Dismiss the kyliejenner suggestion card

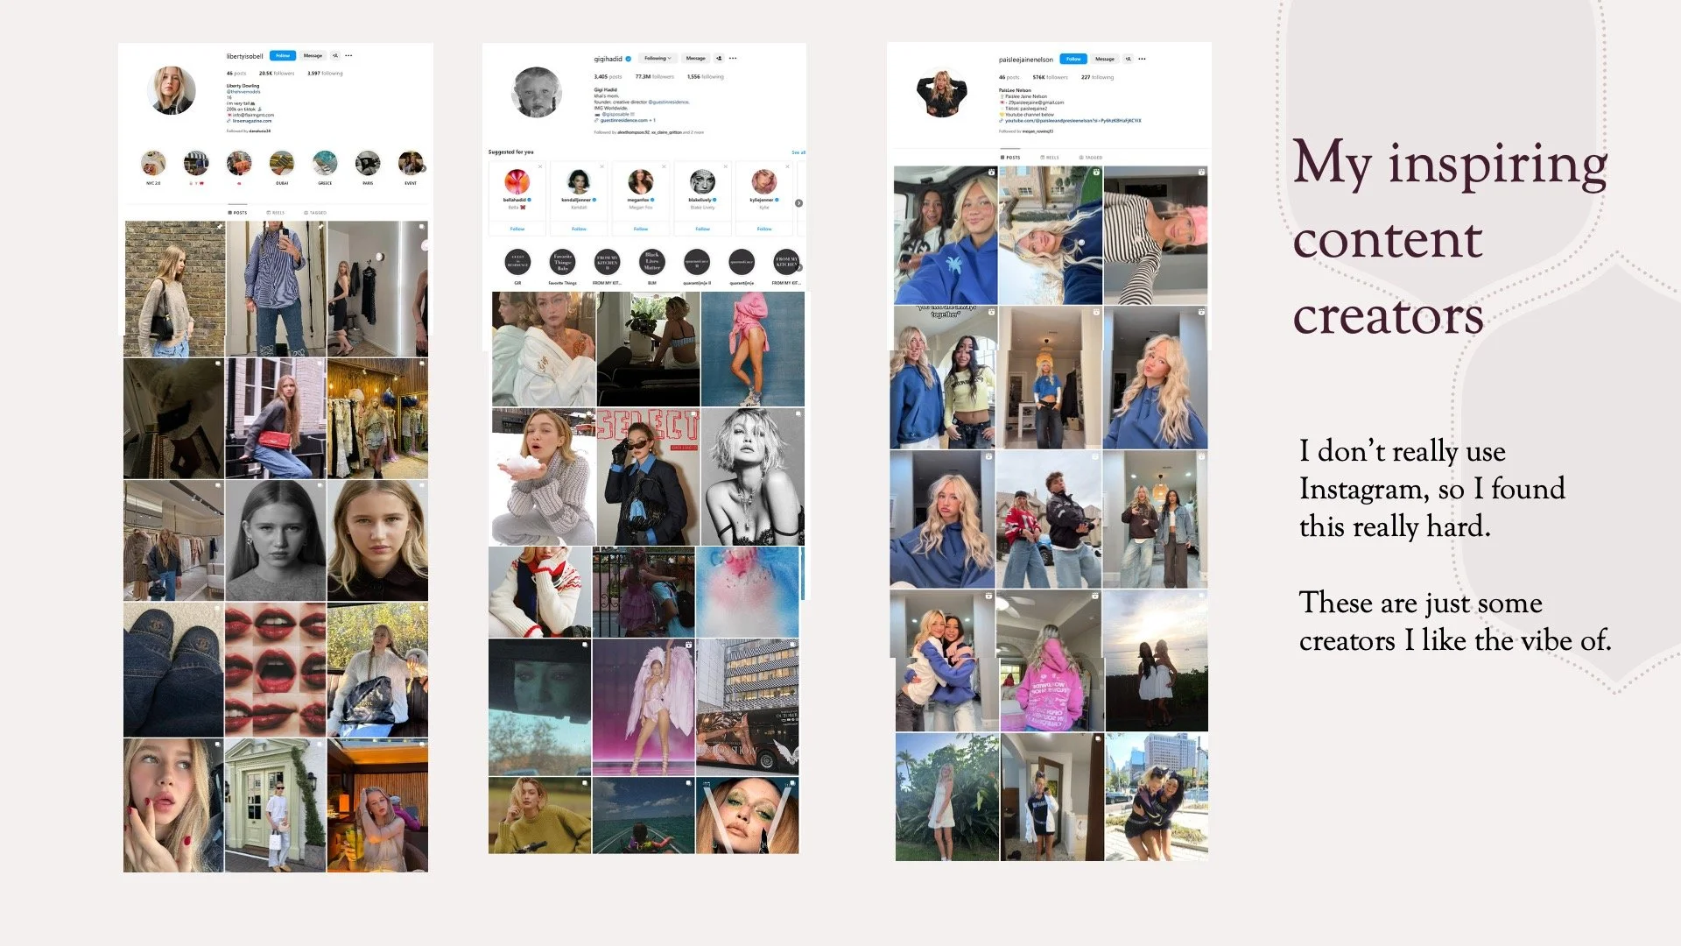coord(787,166)
